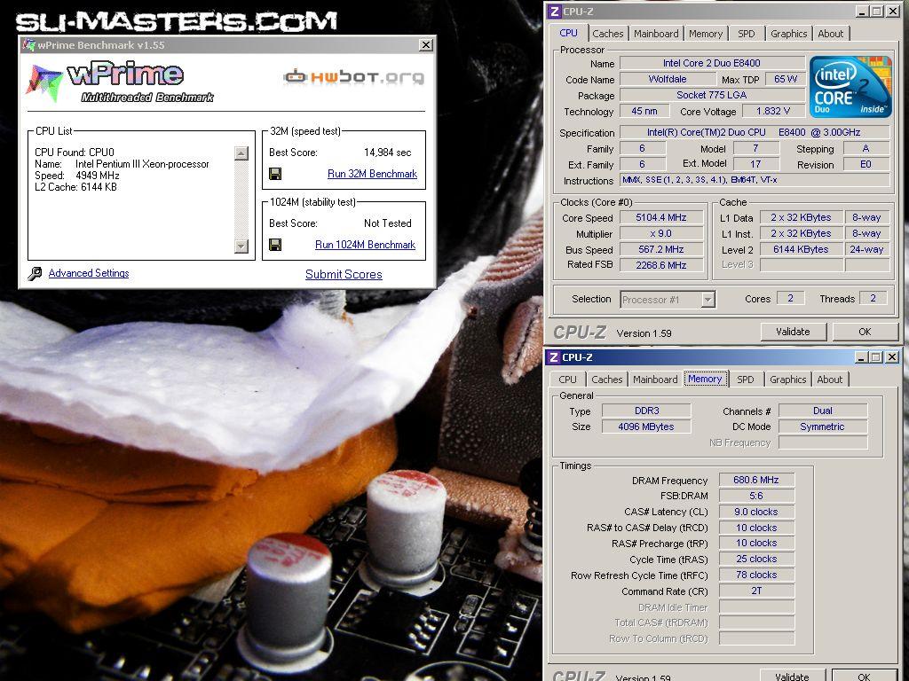The image size is (909, 681).
Task: Click the Package value Socket 775 LGA
Action: 712,95
